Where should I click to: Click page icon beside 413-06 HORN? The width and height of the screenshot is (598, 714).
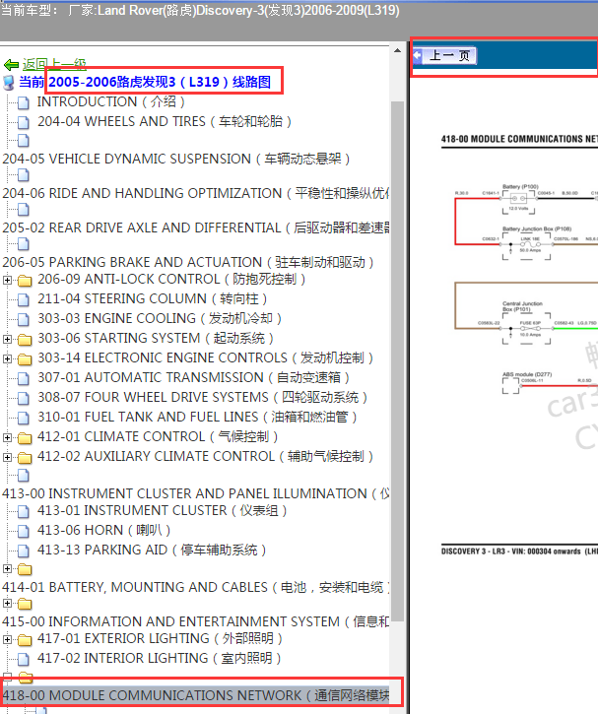[x=24, y=531]
